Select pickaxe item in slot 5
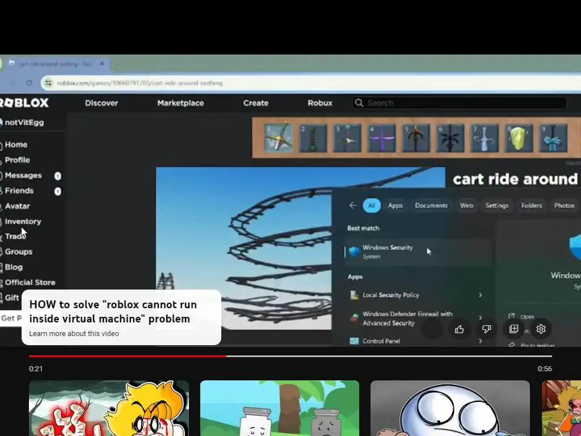 [x=416, y=138]
